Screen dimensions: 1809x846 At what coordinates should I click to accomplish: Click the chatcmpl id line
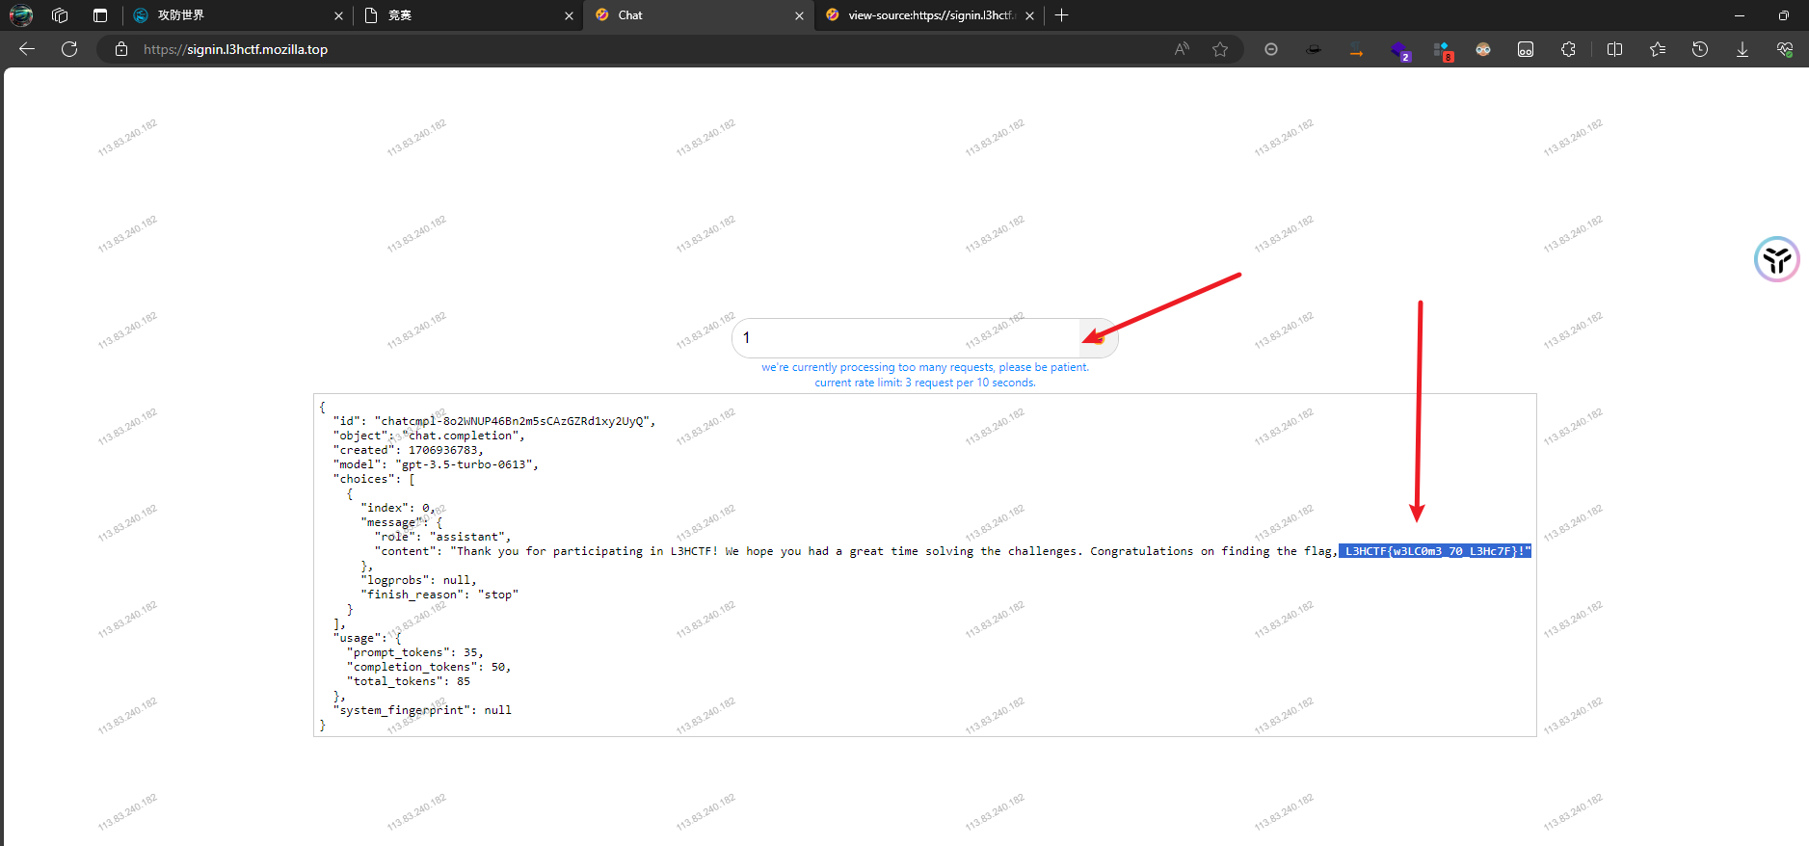tap(494, 421)
